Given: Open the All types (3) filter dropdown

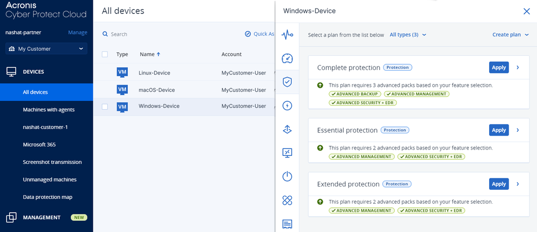Looking at the screenshot, I should click(408, 34).
